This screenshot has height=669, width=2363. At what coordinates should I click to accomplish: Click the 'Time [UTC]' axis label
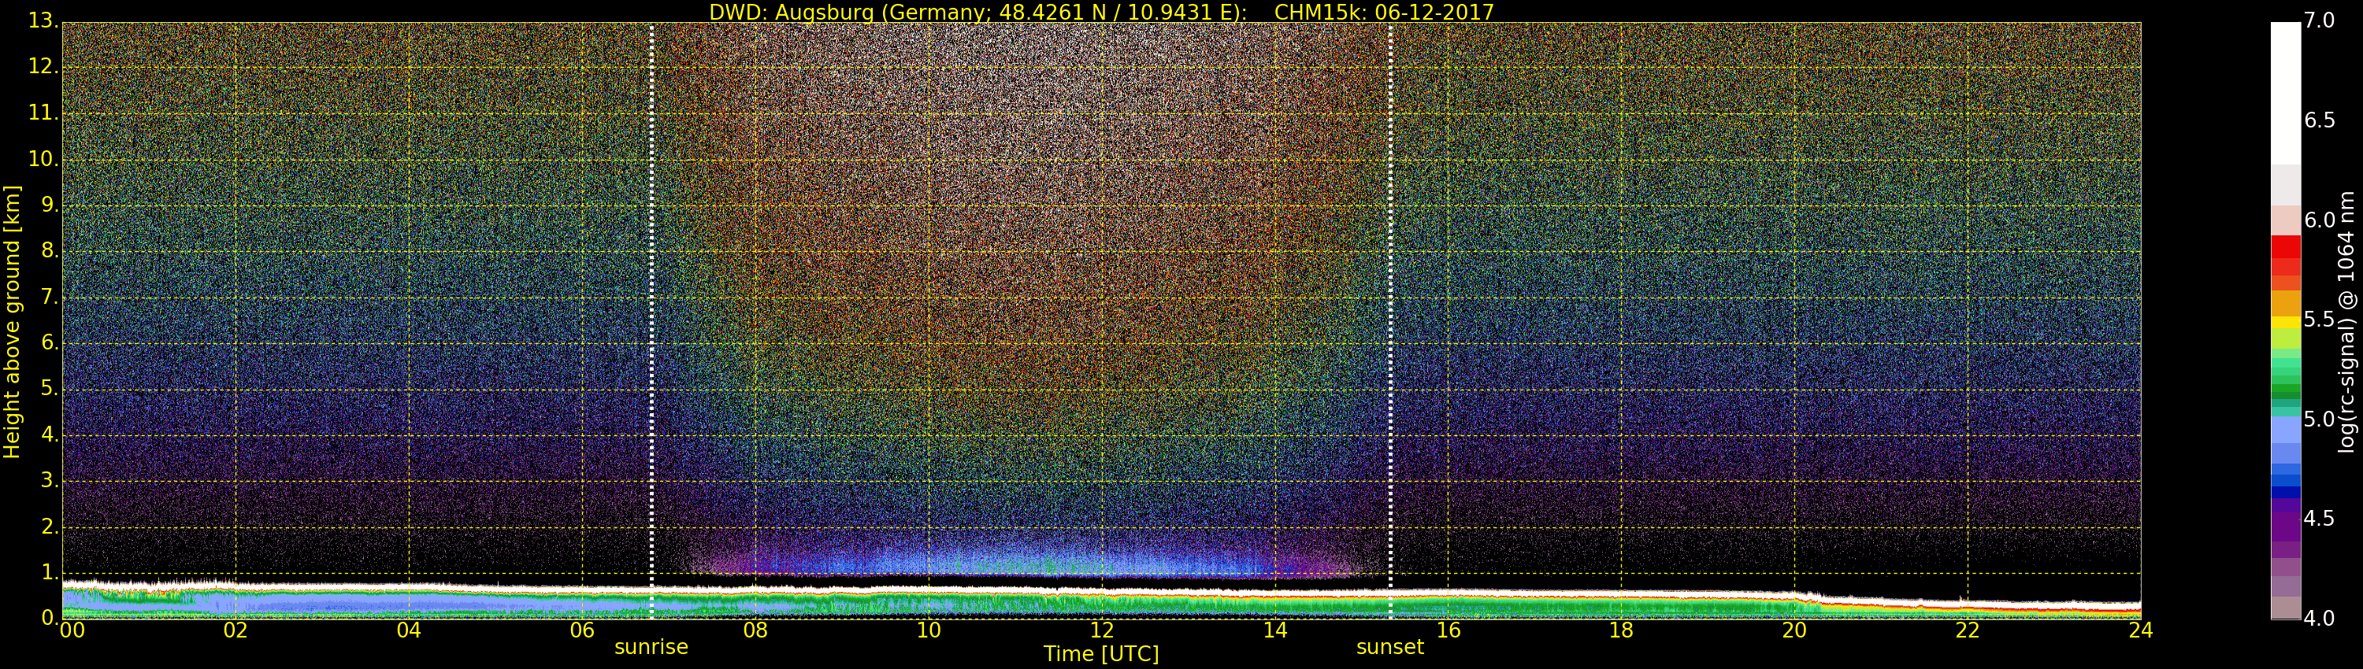[1101, 653]
